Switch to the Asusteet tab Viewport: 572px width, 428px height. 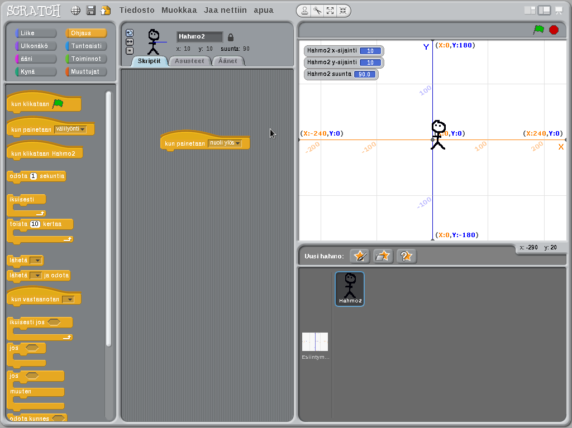coord(189,61)
